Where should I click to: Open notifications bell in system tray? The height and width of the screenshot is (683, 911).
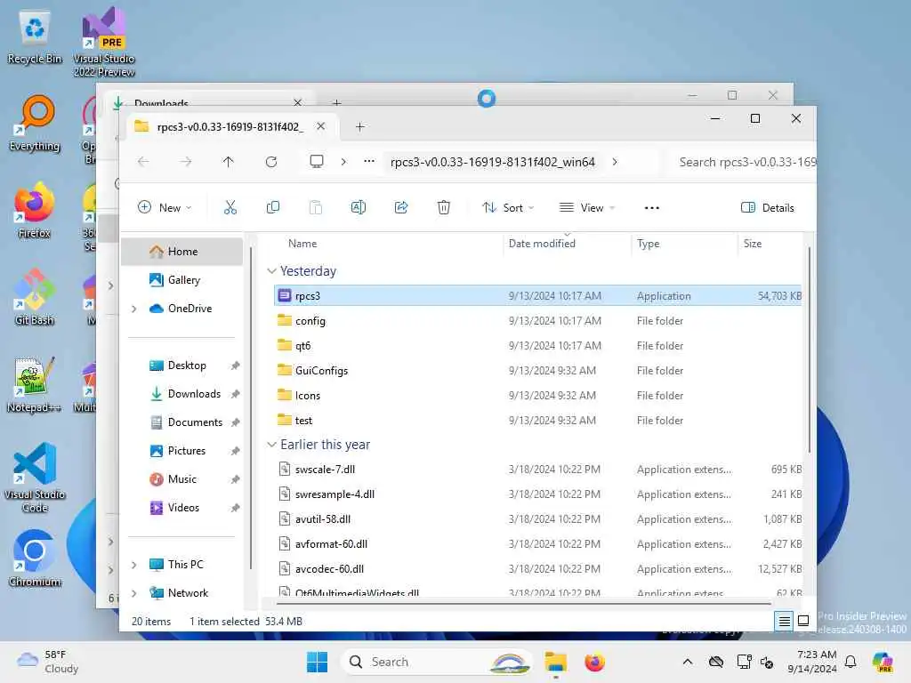click(851, 662)
